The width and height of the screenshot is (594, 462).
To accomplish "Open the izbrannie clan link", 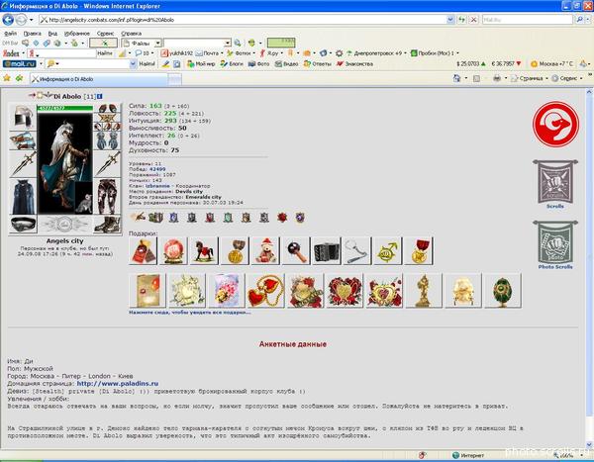I will pyautogui.click(x=157, y=186).
